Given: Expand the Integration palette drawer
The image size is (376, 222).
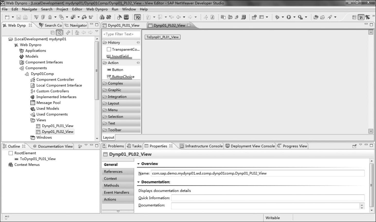Looking at the screenshot, I should [121, 97].
